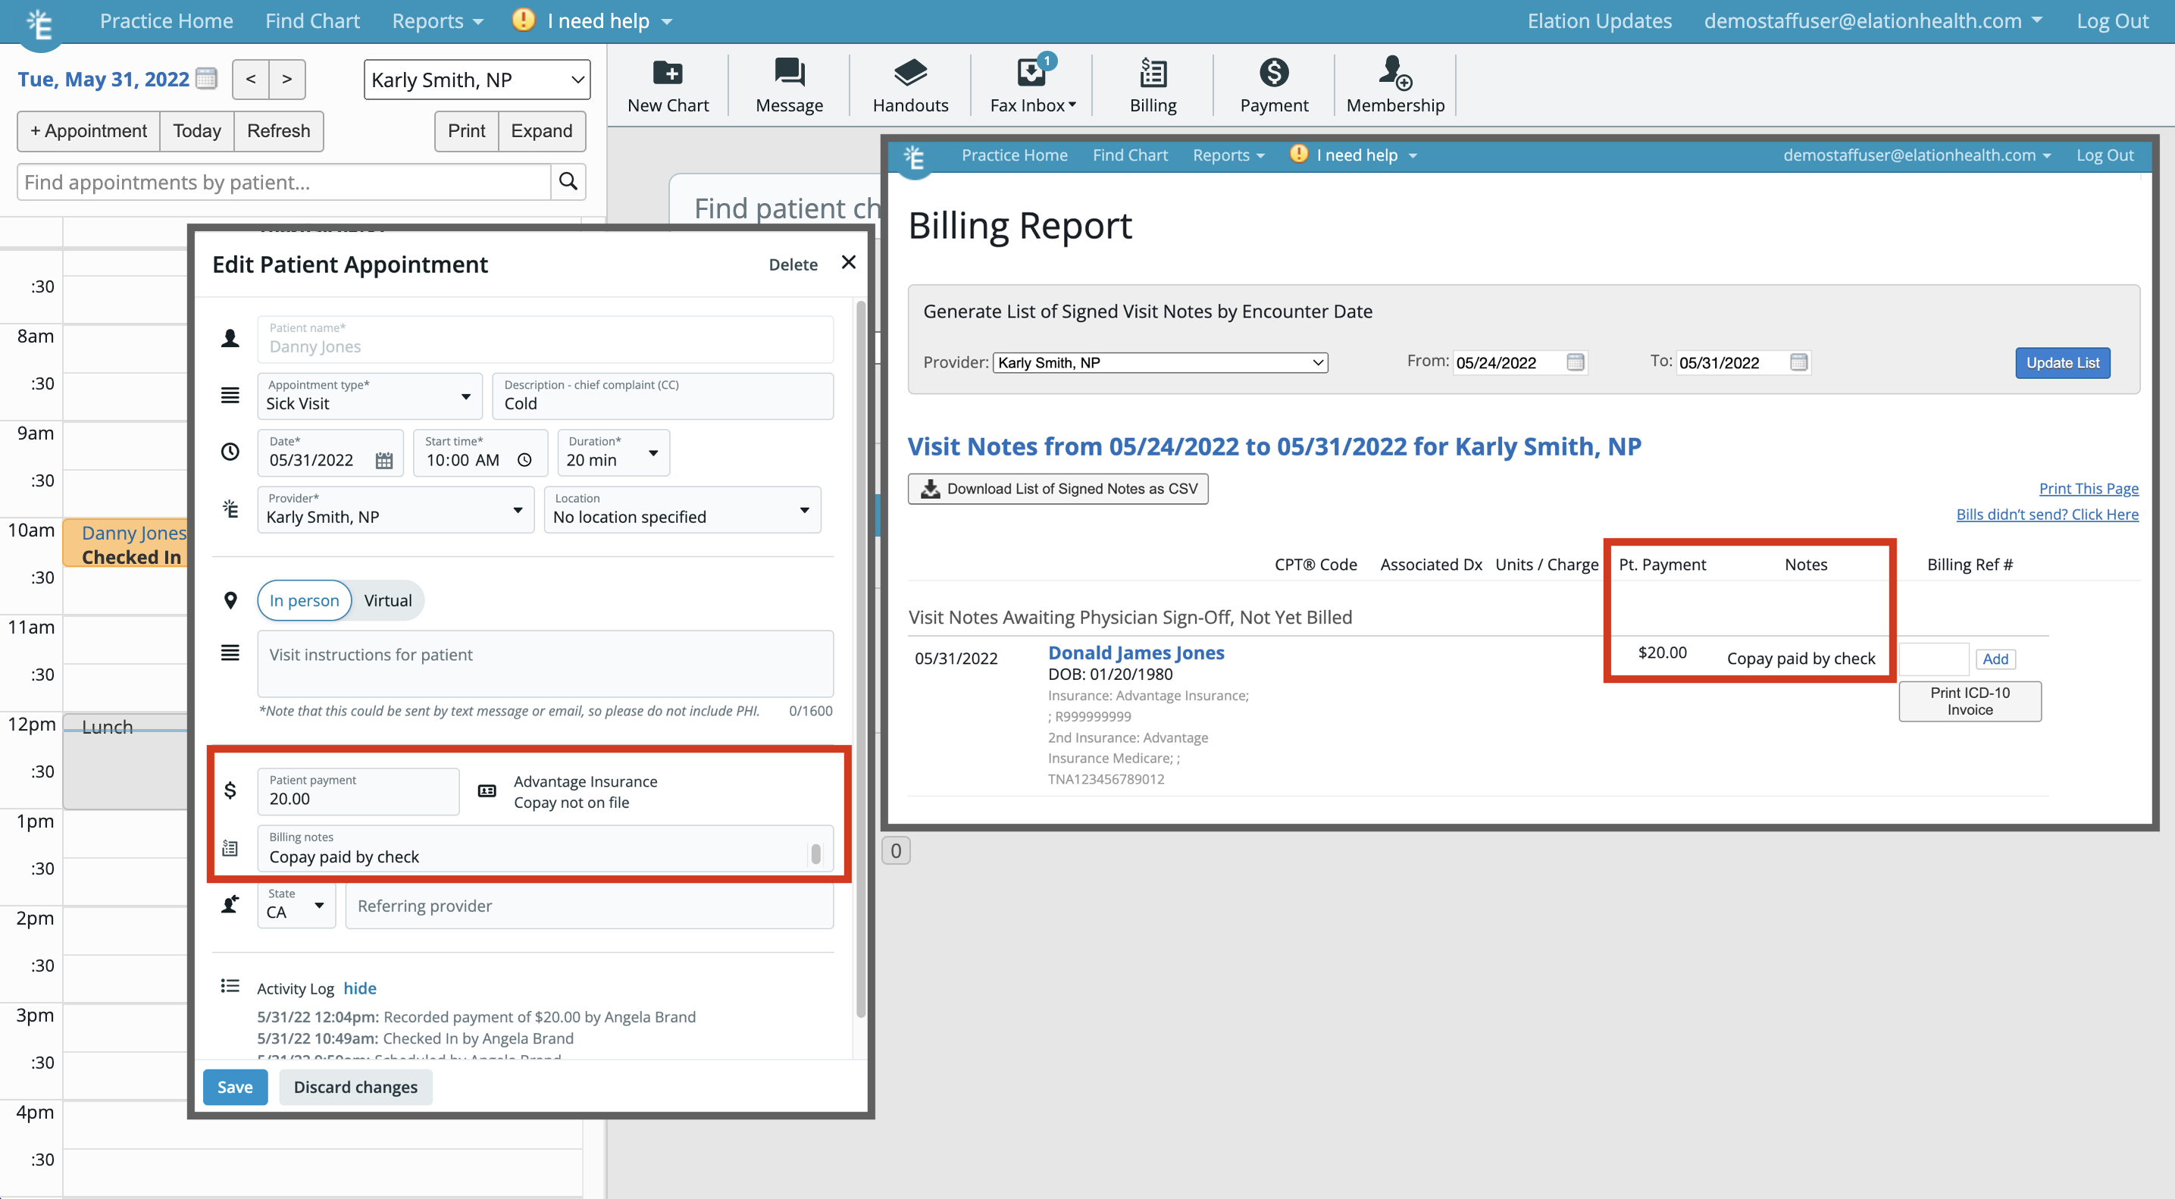This screenshot has height=1199, width=2175.
Task: Open the Reports menu in the top bar
Action: (x=437, y=21)
